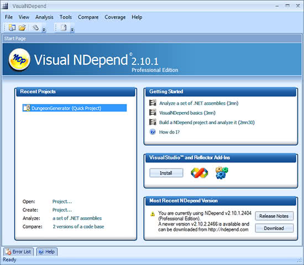This screenshot has width=304, height=265.
Task: Expand the first toolbar overflow arrow
Action: pos(44,30)
